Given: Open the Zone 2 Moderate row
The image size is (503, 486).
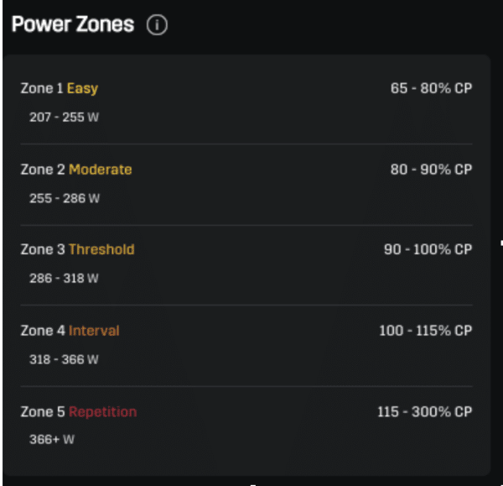Looking at the screenshot, I should coord(246,184).
